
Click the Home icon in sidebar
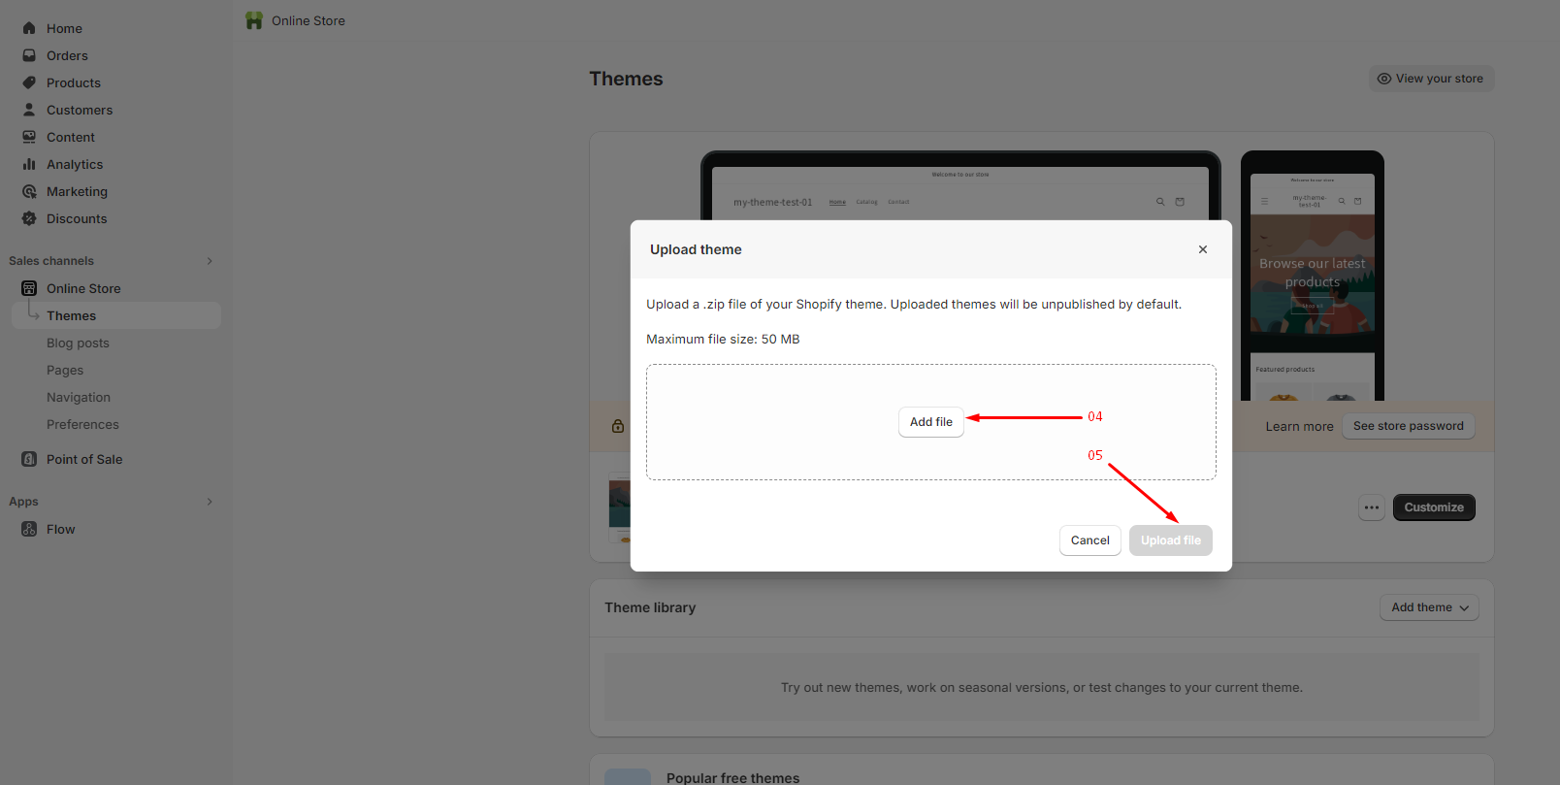(29, 28)
